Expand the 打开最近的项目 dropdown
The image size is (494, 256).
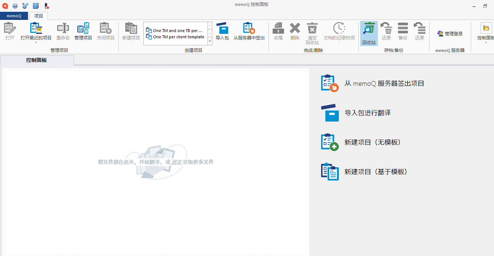pyautogui.click(x=36, y=42)
